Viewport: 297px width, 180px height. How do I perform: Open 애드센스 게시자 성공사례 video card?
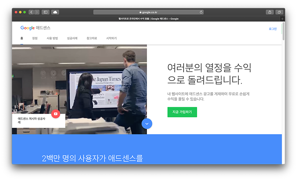click(39, 121)
